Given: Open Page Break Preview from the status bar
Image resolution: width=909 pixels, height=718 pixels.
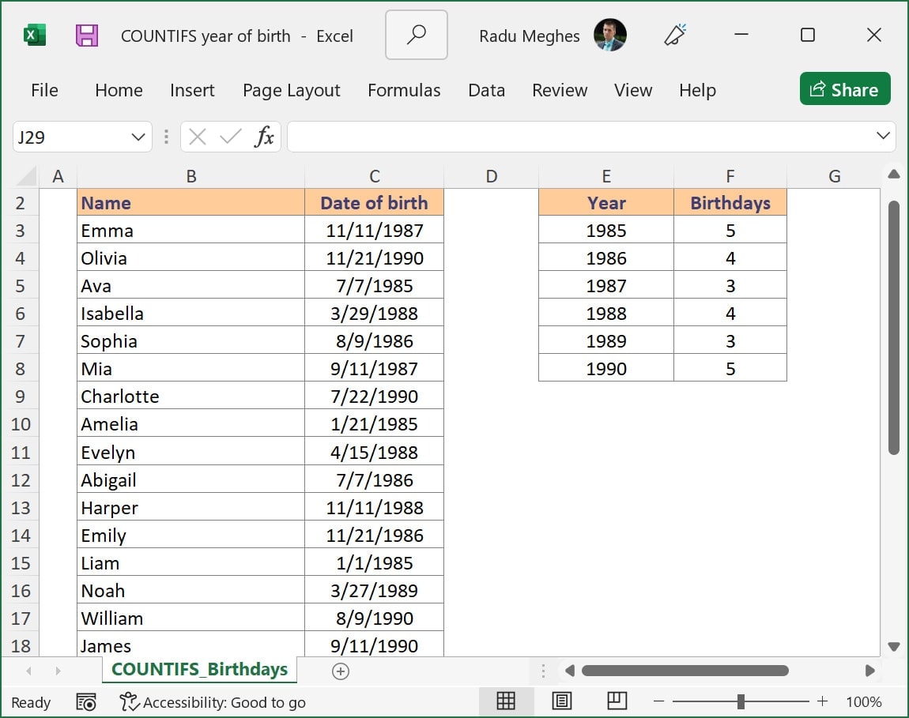Looking at the screenshot, I should [617, 701].
